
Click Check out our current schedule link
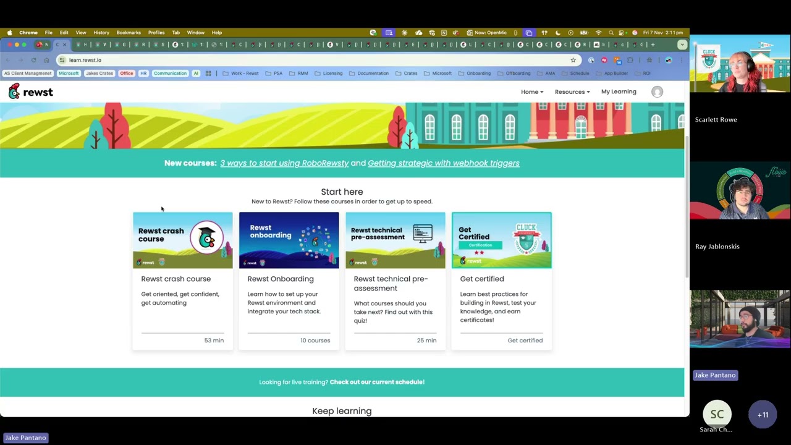(x=377, y=382)
